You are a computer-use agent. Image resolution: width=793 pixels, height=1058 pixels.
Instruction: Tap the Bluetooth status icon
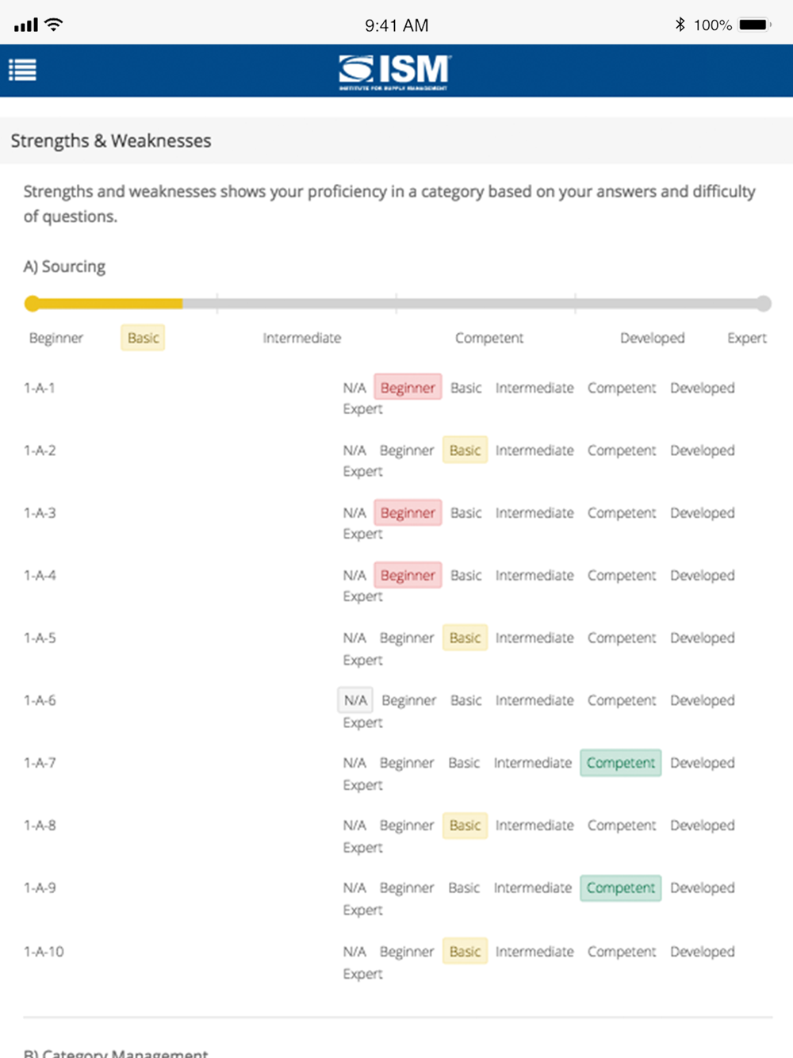coord(680,25)
